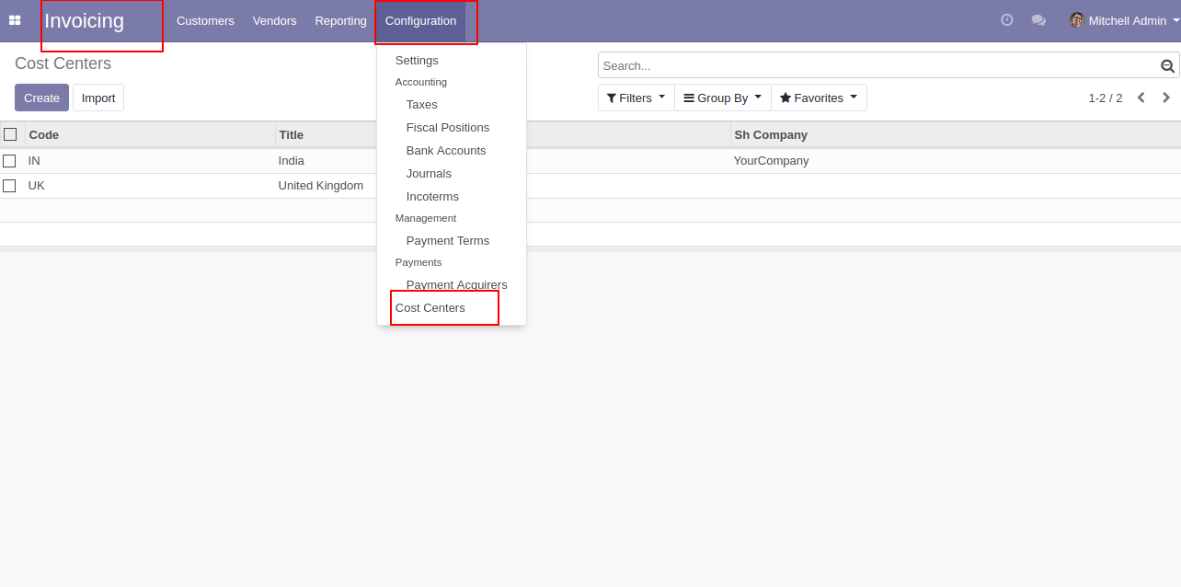Select Fiscal Positions menu entry
The image size is (1181, 587).
tap(448, 127)
